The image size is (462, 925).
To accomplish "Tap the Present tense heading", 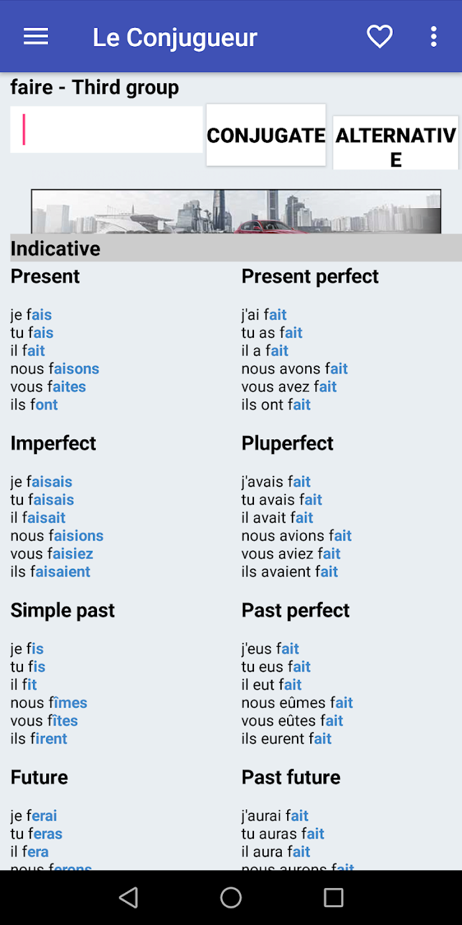I will pyautogui.click(x=45, y=276).
